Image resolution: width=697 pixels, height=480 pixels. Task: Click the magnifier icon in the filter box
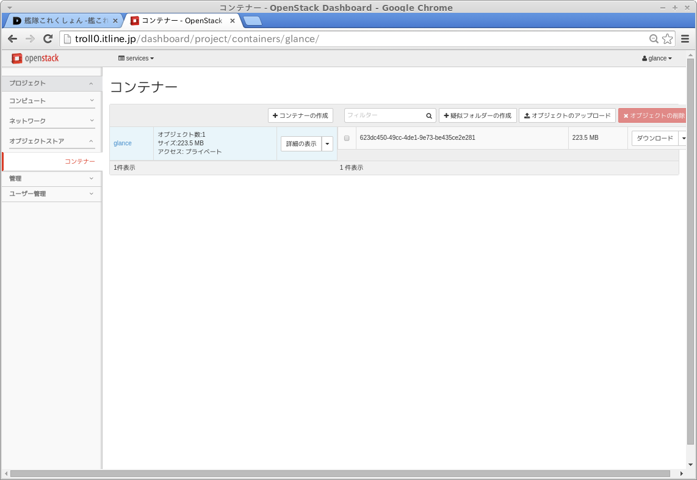pyautogui.click(x=429, y=115)
